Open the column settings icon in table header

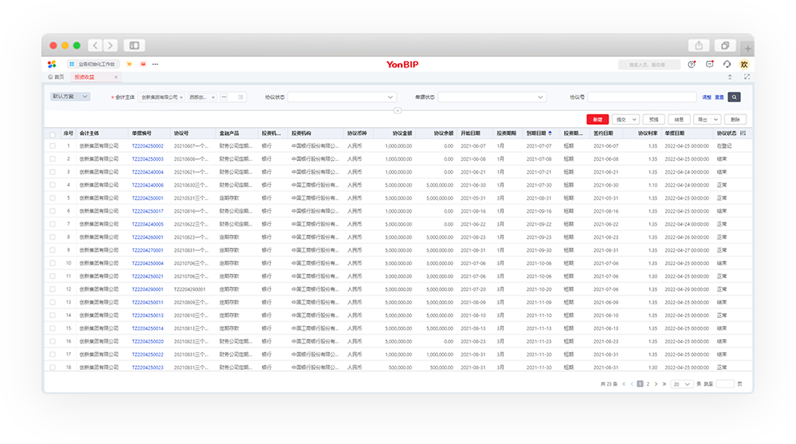(x=743, y=133)
